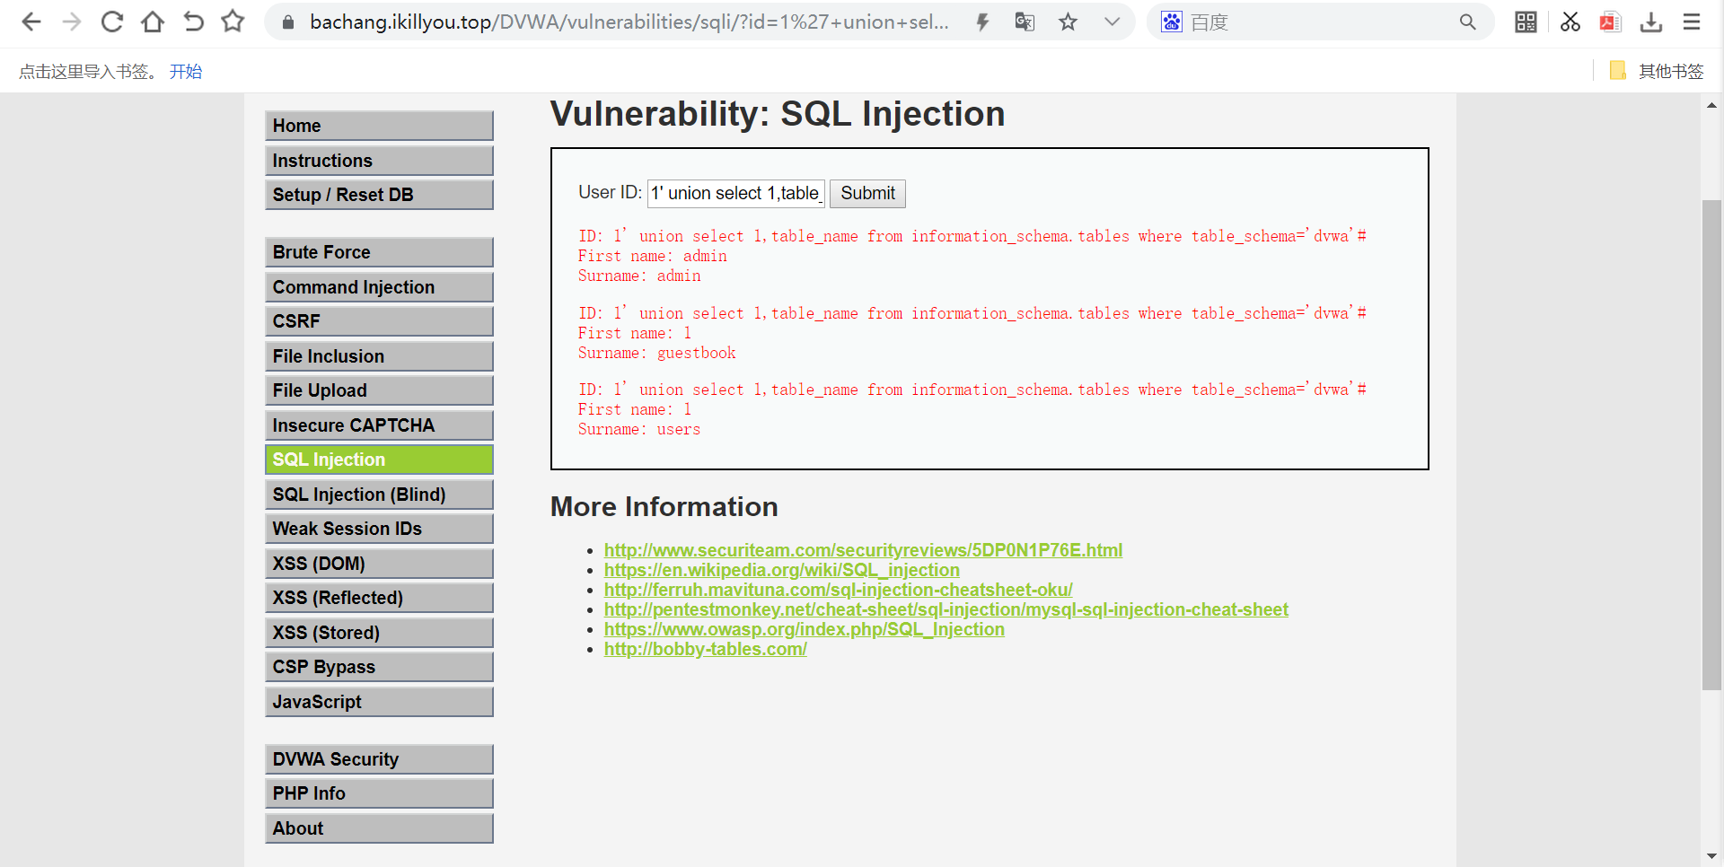Open the About page
1724x867 pixels.
click(x=379, y=828)
